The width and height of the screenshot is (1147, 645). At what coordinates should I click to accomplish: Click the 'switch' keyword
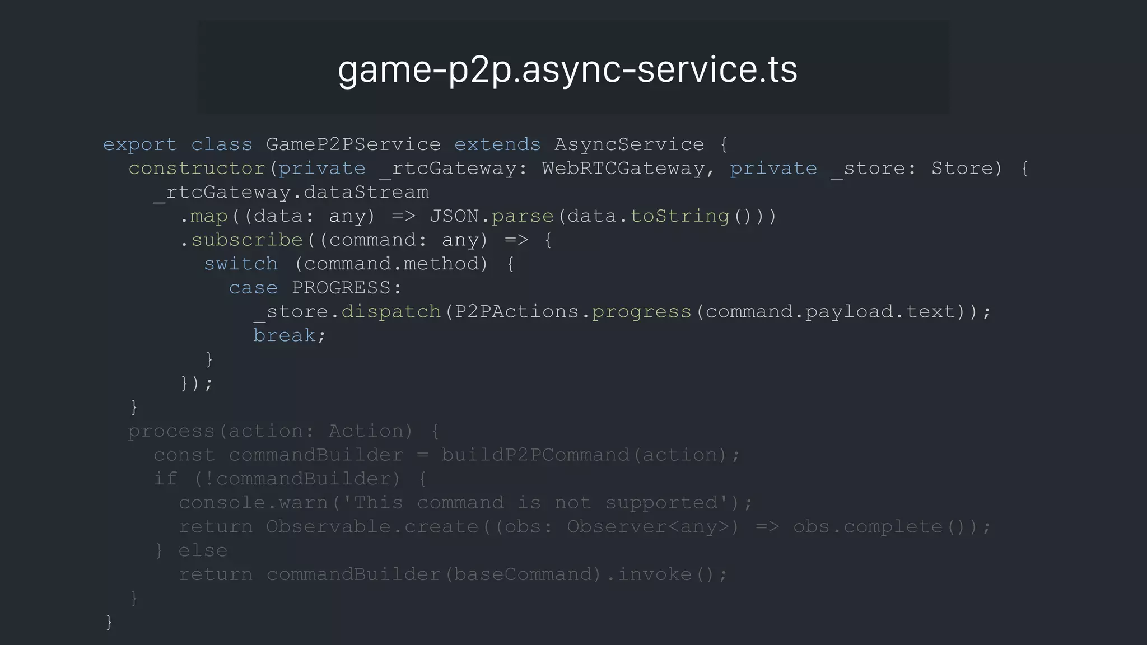click(241, 264)
